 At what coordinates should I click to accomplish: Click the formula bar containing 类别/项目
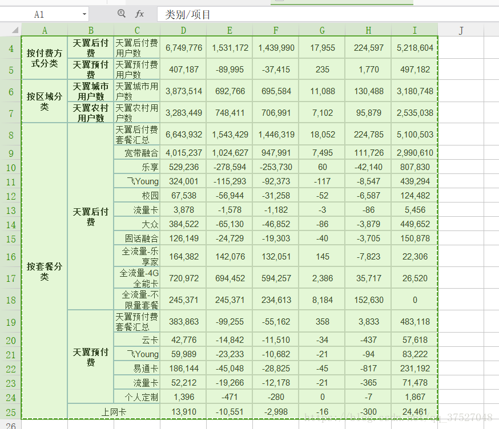tap(328, 14)
